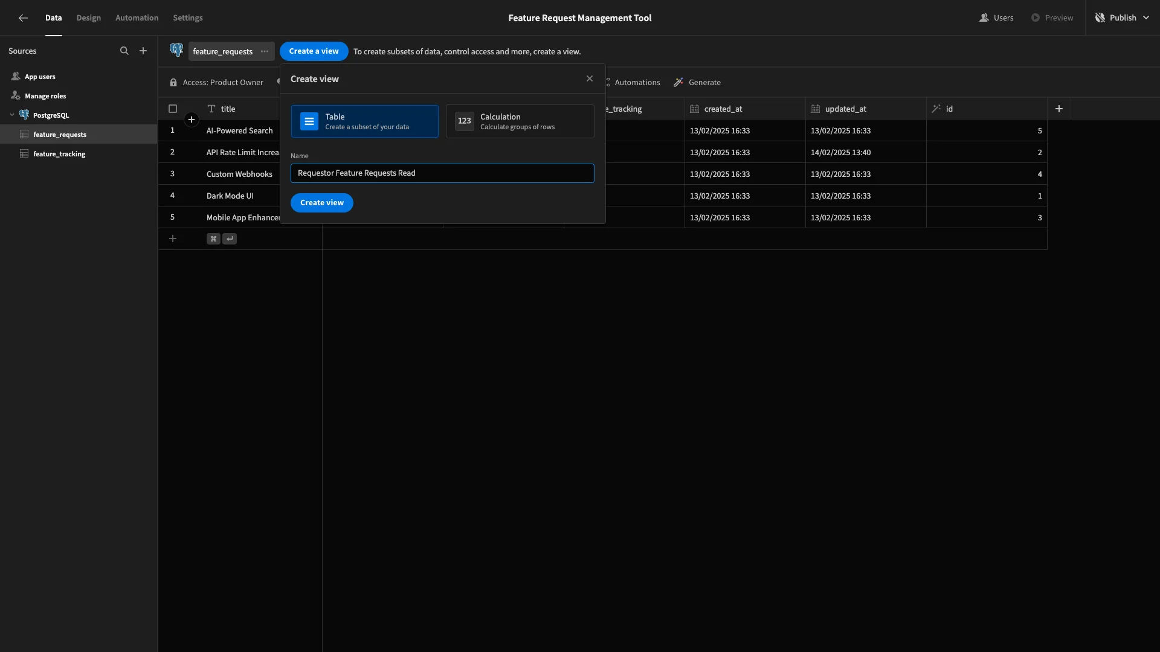Image resolution: width=1160 pixels, height=652 pixels.
Task: Select the AI-Powered Search title cell
Action: [240, 130]
